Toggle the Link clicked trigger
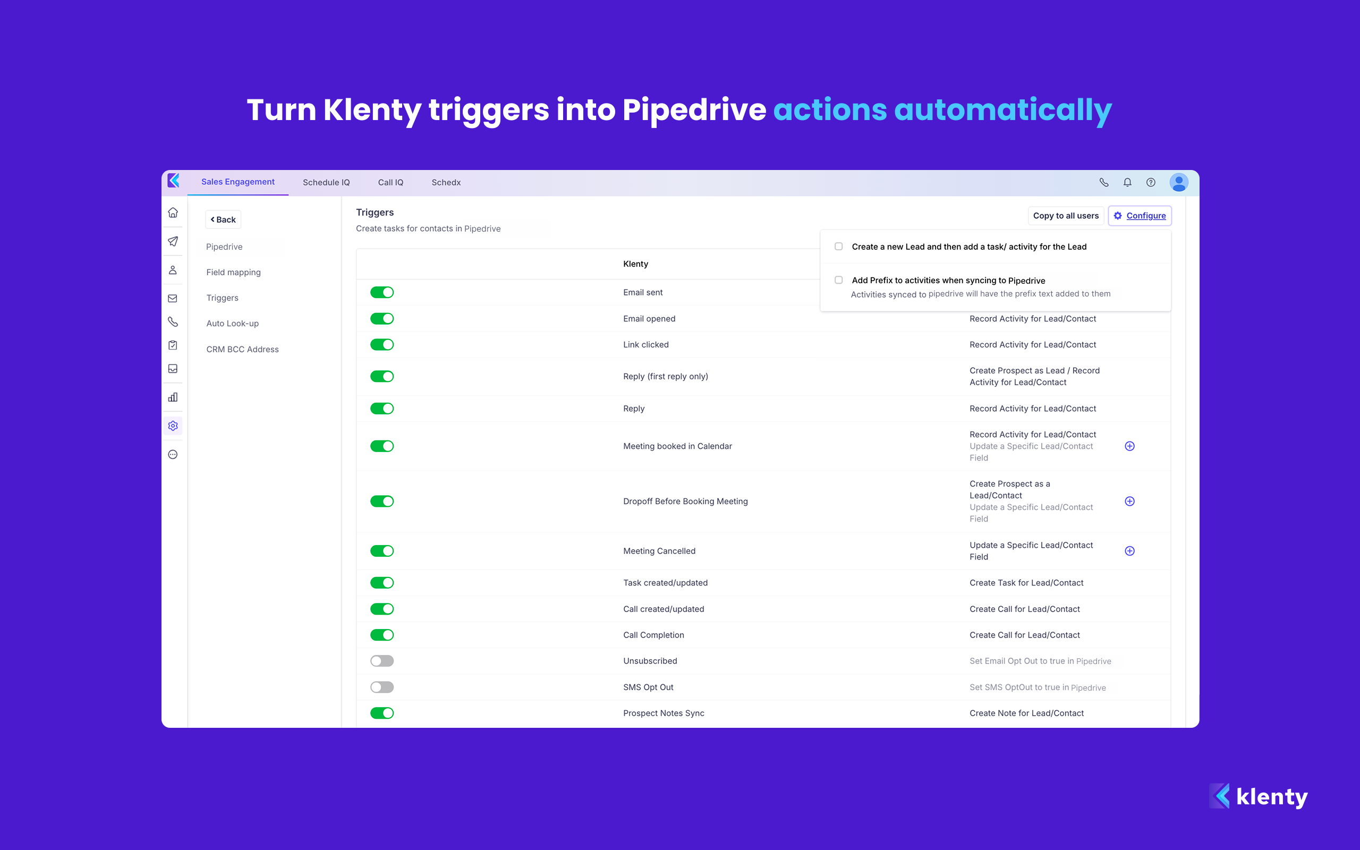 [382, 345]
